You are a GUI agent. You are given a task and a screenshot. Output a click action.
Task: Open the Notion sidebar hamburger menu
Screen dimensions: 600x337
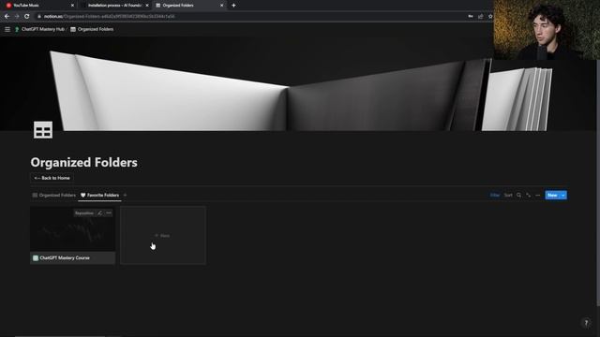point(7,29)
